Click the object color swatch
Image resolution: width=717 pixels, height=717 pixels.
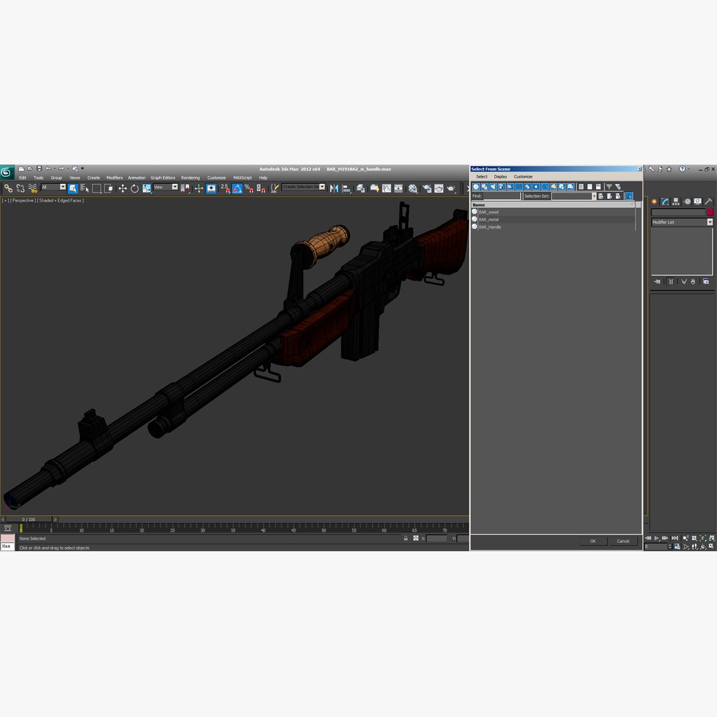[x=710, y=212]
